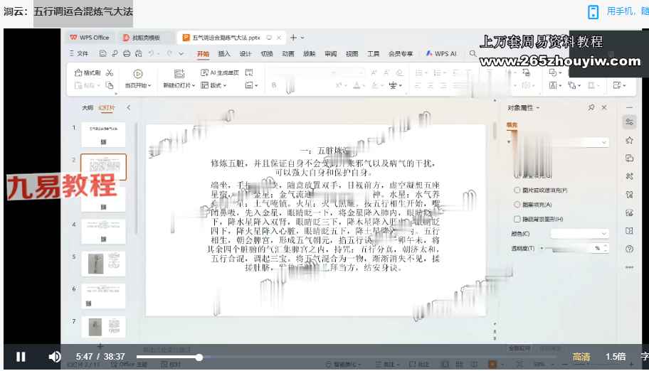This screenshot has height=371, width=649.
Task: Open WPS AI from the ribbon
Action: tap(442, 53)
